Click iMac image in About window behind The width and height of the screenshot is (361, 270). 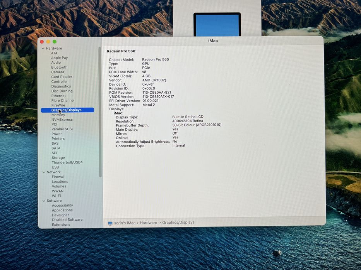click(x=217, y=25)
